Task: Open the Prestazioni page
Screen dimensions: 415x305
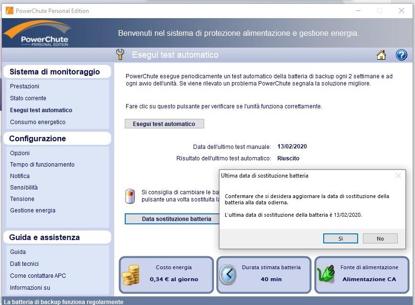Action: point(24,86)
